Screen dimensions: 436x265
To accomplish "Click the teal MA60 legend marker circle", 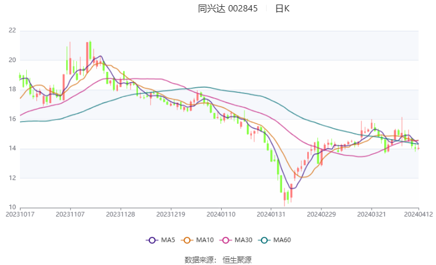I will point(264,240).
